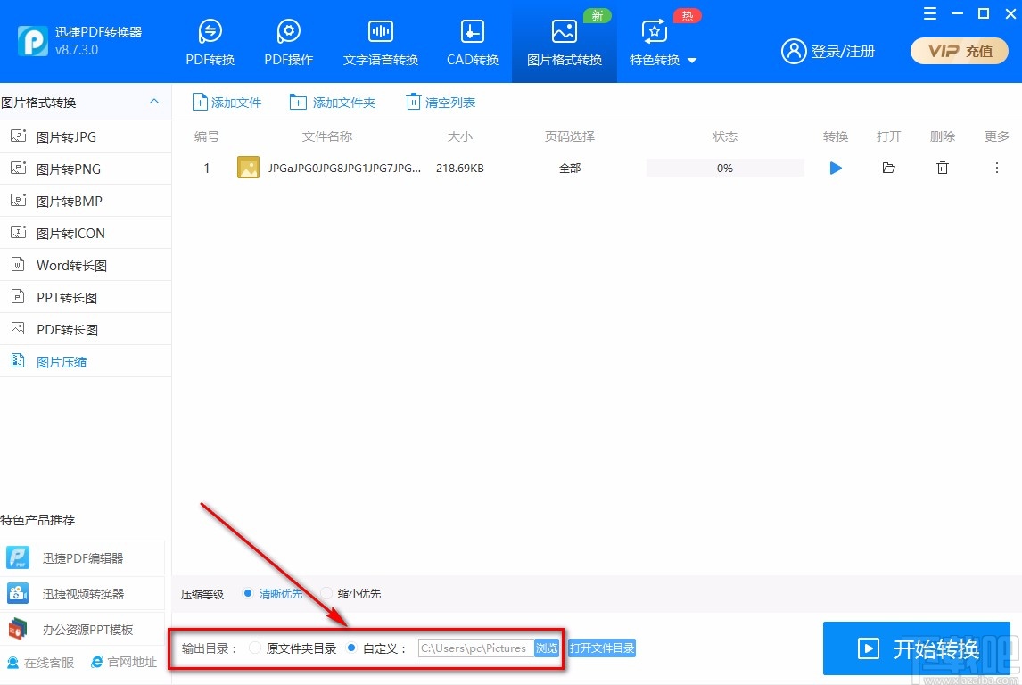Delete the file using the trash icon
1022x685 pixels.
point(943,168)
